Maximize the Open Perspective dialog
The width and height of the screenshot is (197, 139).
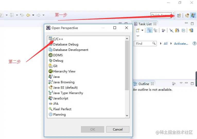click(x=115, y=28)
